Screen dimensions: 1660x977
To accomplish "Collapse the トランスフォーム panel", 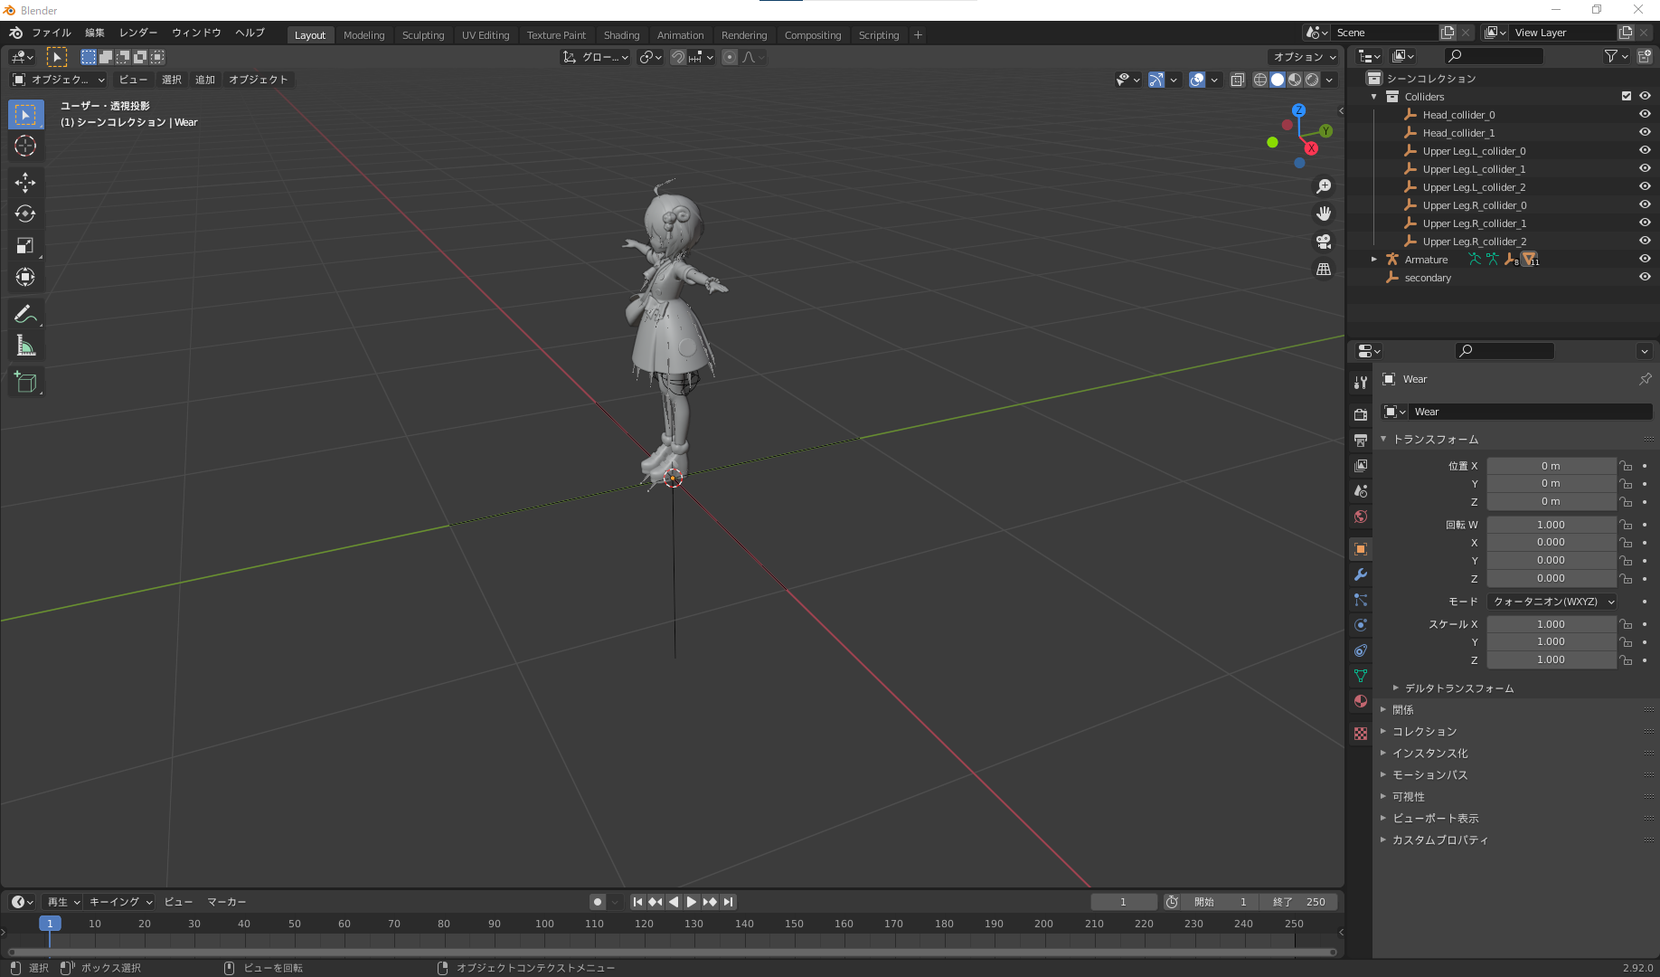I will (1436, 440).
